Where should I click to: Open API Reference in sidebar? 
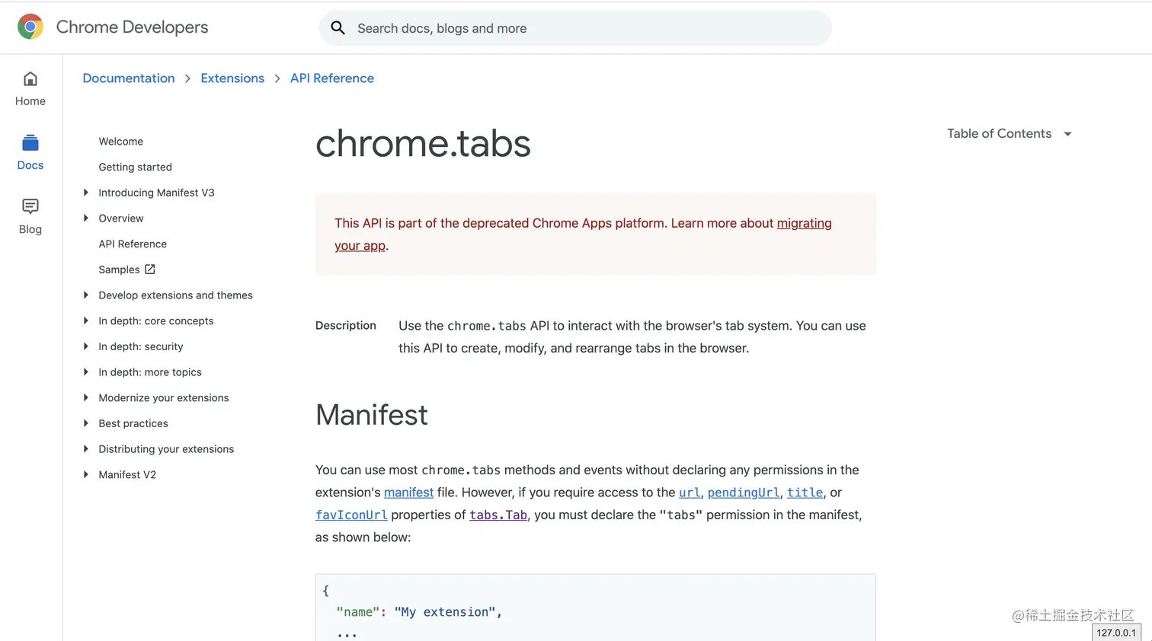pos(133,244)
